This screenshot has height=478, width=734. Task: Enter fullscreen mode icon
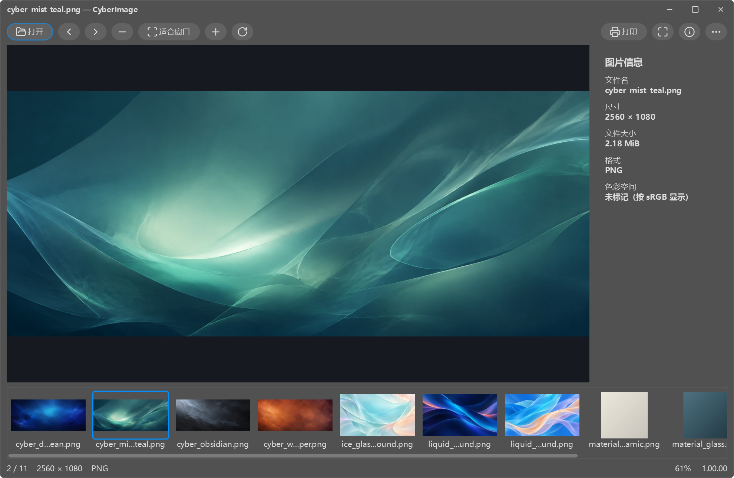coord(663,32)
